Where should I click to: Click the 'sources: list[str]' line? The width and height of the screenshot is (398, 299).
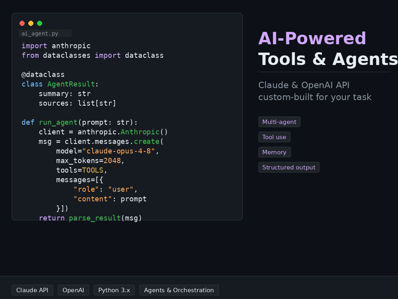(x=78, y=103)
